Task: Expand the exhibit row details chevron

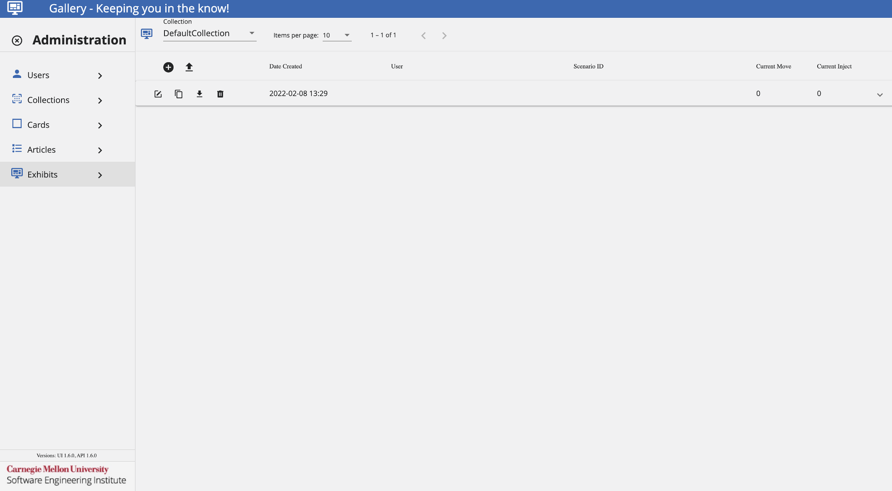Action: [880, 95]
